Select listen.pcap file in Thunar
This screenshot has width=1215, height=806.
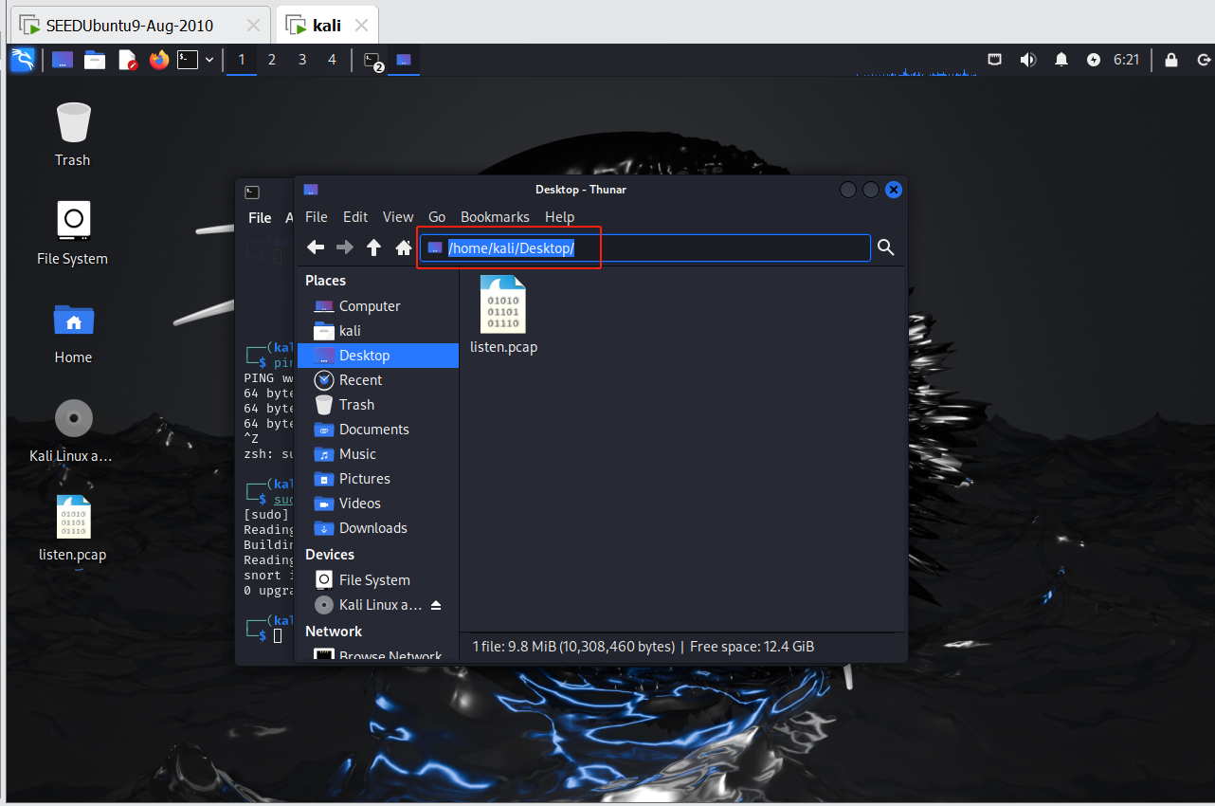pyautogui.click(x=503, y=316)
